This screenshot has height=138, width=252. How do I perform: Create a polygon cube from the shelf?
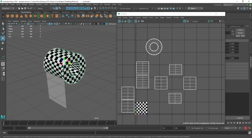point(12,16)
